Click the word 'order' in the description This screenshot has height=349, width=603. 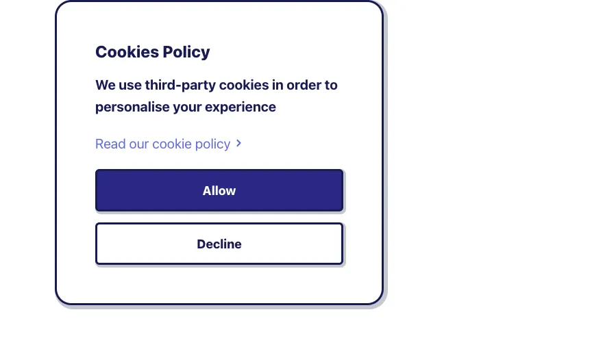(304, 86)
